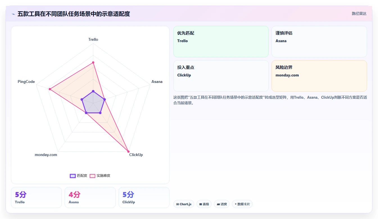Click the Chart.js tag label
This screenshot has width=378, height=219.
tap(185, 204)
